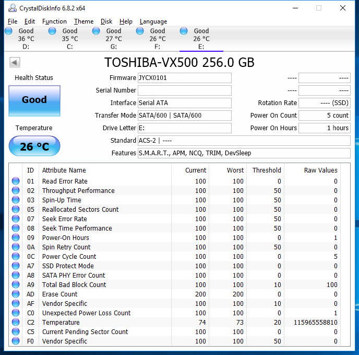Image resolution: width=359 pixels, height=355 pixels.
Task: Click the Firmware JYCX0101 field
Action: pos(184,78)
